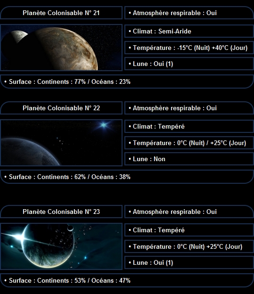This screenshot has width=254, height=294.
Task: Select Surface Continents 53% Océans 47% bar
Action: pyautogui.click(x=127, y=280)
